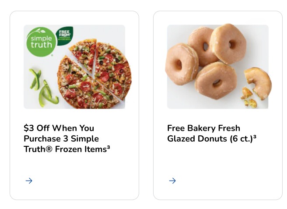
Task: Click the bottom-center glazed donut
Action: (x=216, y=81)
